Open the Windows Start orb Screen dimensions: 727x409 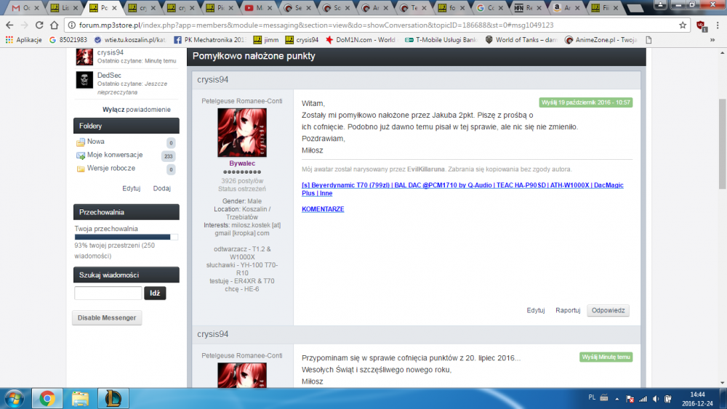click(x=14, y=398)
